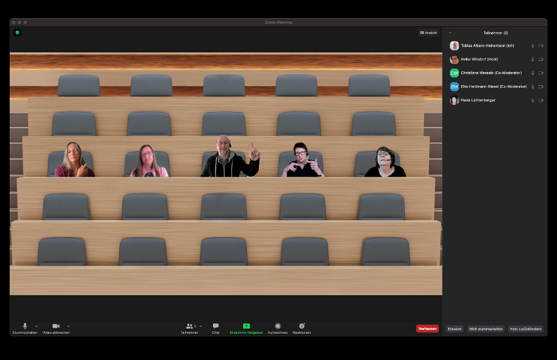The height and width of the screenshot is (360, 557).
Task: Select participant Elke Heldmann-Kiesel (Co-Moderator)
Action: coord(496,86)
